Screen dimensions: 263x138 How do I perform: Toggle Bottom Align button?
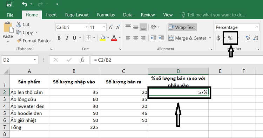tap(143, 27)
